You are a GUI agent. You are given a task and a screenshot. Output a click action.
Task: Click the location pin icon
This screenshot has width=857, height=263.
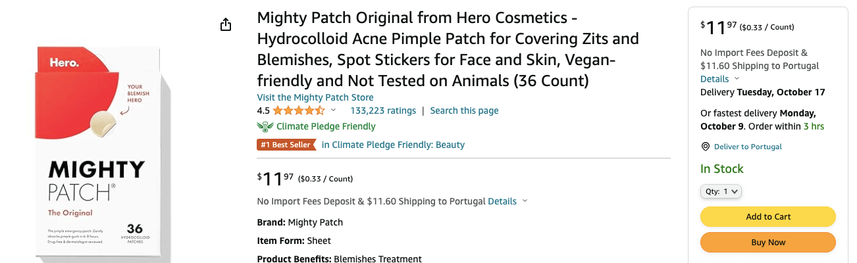pos(705,147)
